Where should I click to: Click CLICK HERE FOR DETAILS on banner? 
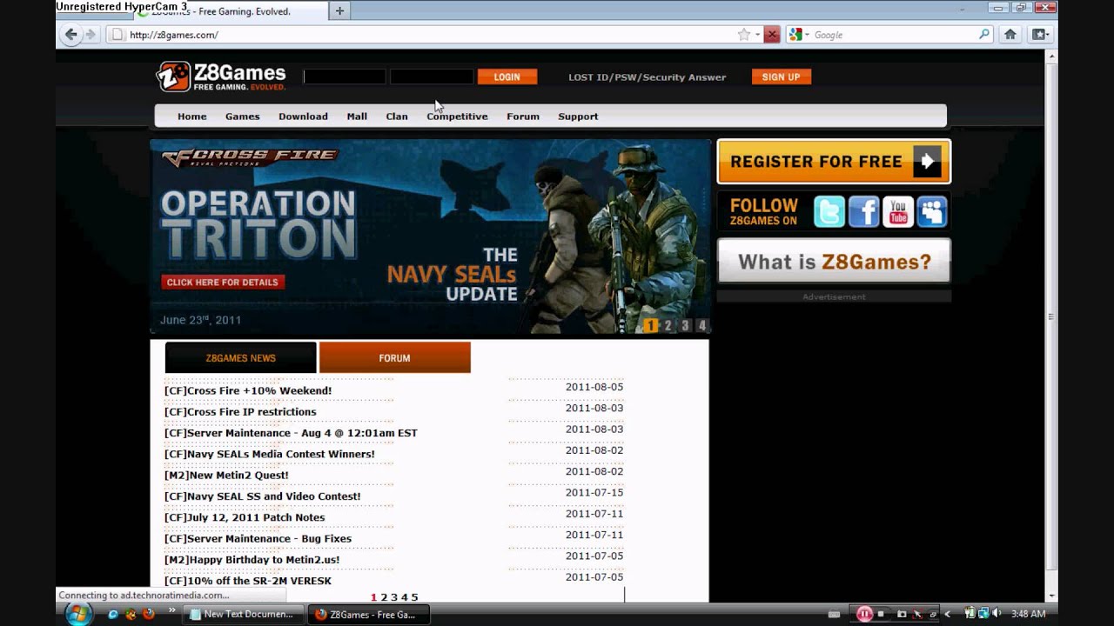223,283
